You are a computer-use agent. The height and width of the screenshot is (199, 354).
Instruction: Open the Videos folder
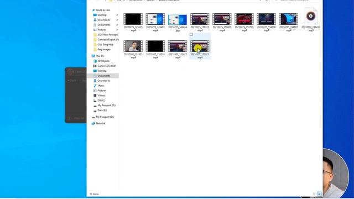(99, 96)
